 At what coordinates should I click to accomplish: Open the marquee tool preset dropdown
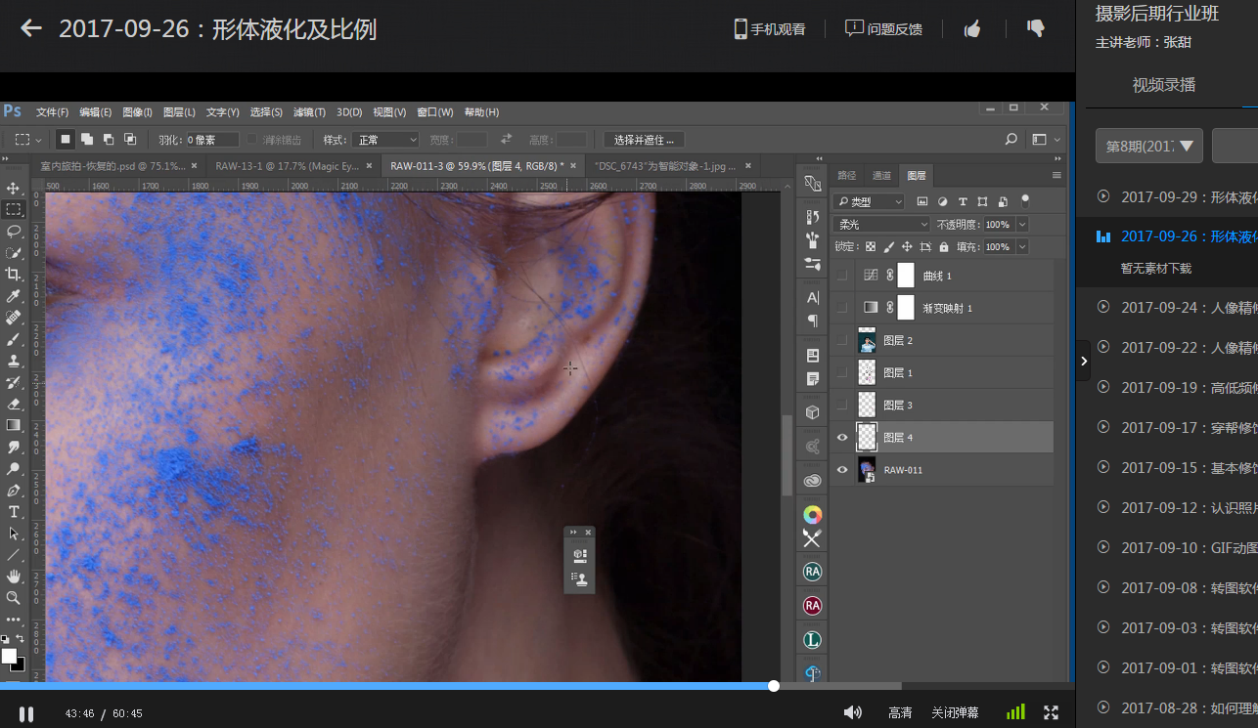(26, 140)
